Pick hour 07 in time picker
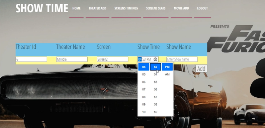 (x=144, y=89)
